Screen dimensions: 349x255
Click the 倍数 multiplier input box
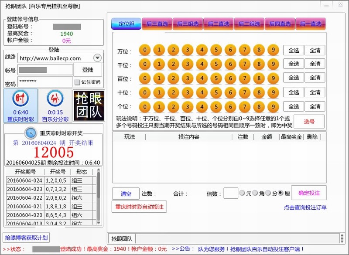coord(230,193)
